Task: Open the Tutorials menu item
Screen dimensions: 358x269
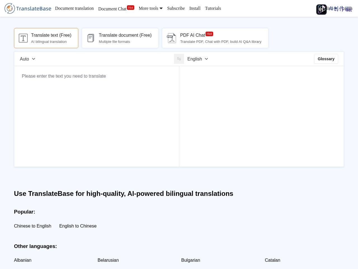Action: coord(213,8)
